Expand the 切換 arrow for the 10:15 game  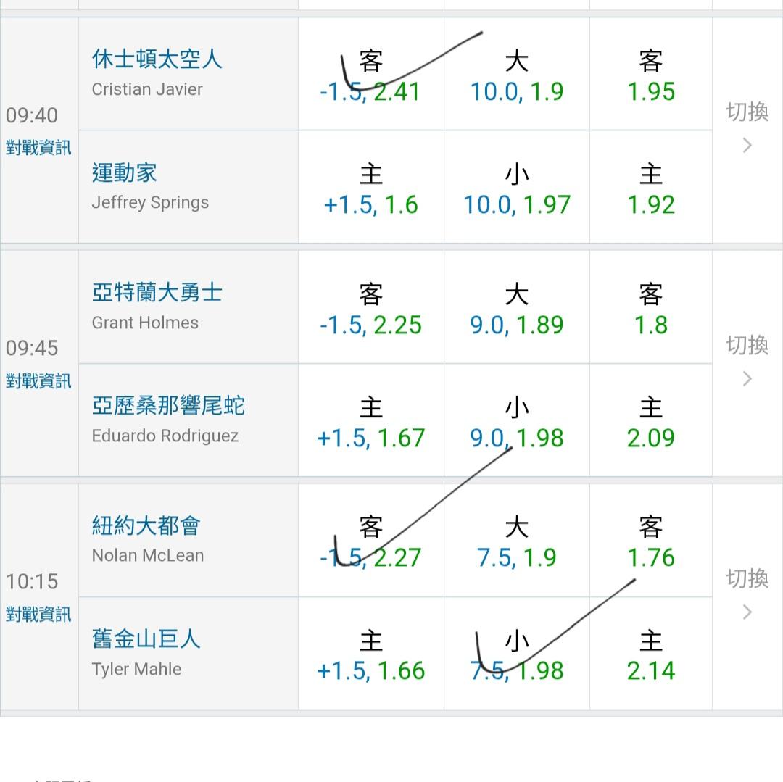(747, 596)
